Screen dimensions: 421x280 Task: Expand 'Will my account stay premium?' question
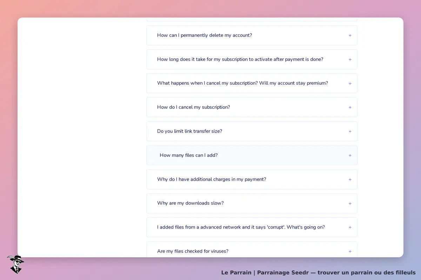pyautogui.click(x=252, y=83)
